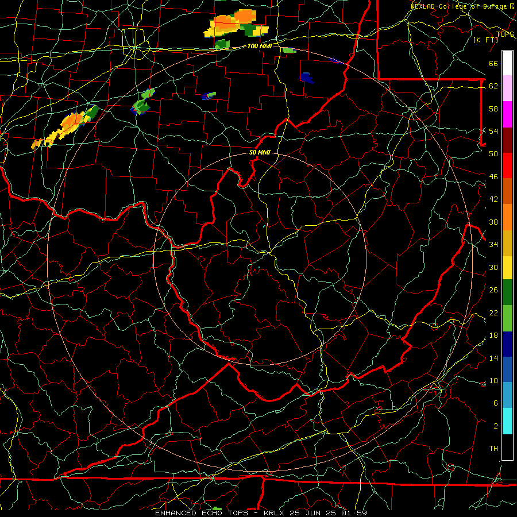The width and height of the screenshot is (517, 517).
Task: Click the '14' legend value
Action: 493,358
